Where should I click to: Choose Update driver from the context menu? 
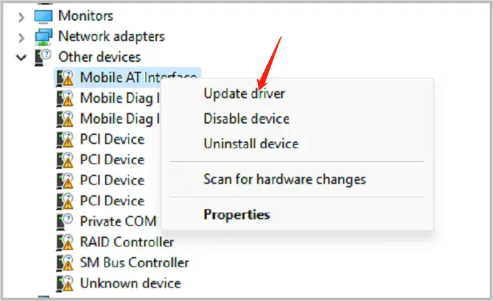coord(244,94)
